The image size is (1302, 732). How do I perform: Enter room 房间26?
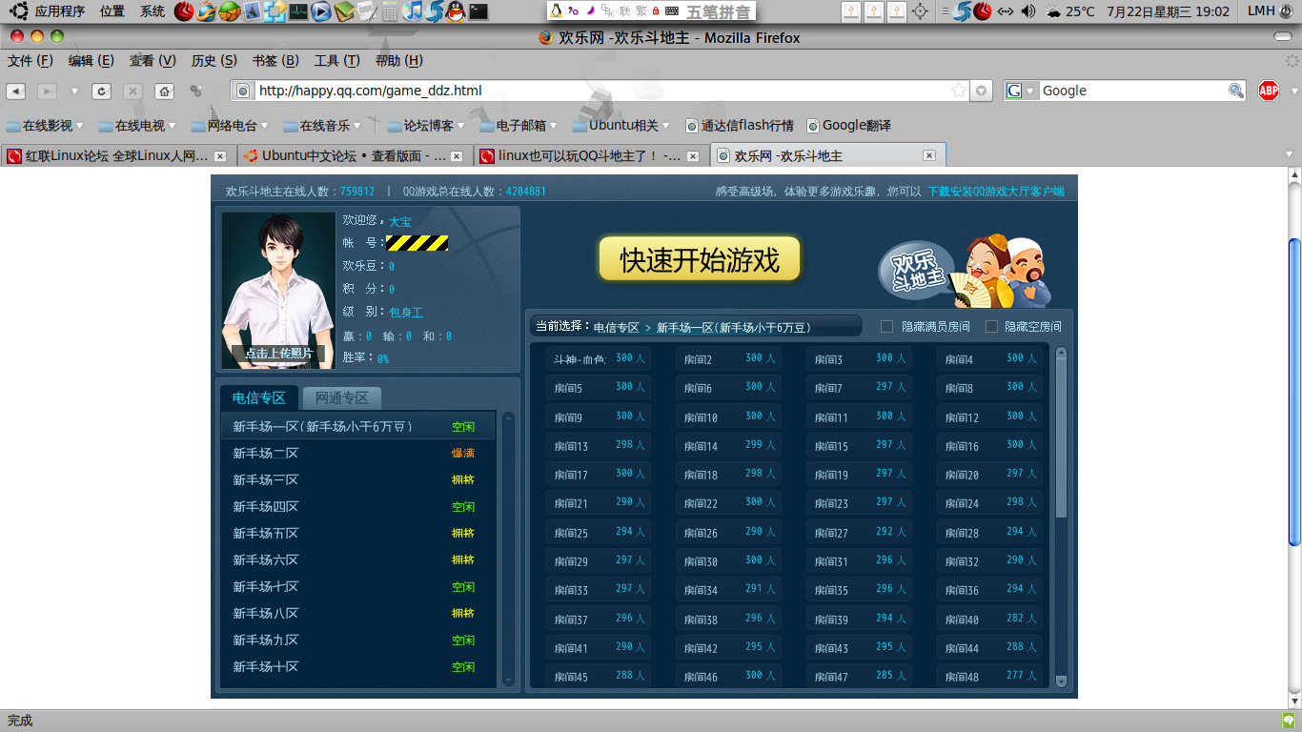click(728, 532)
